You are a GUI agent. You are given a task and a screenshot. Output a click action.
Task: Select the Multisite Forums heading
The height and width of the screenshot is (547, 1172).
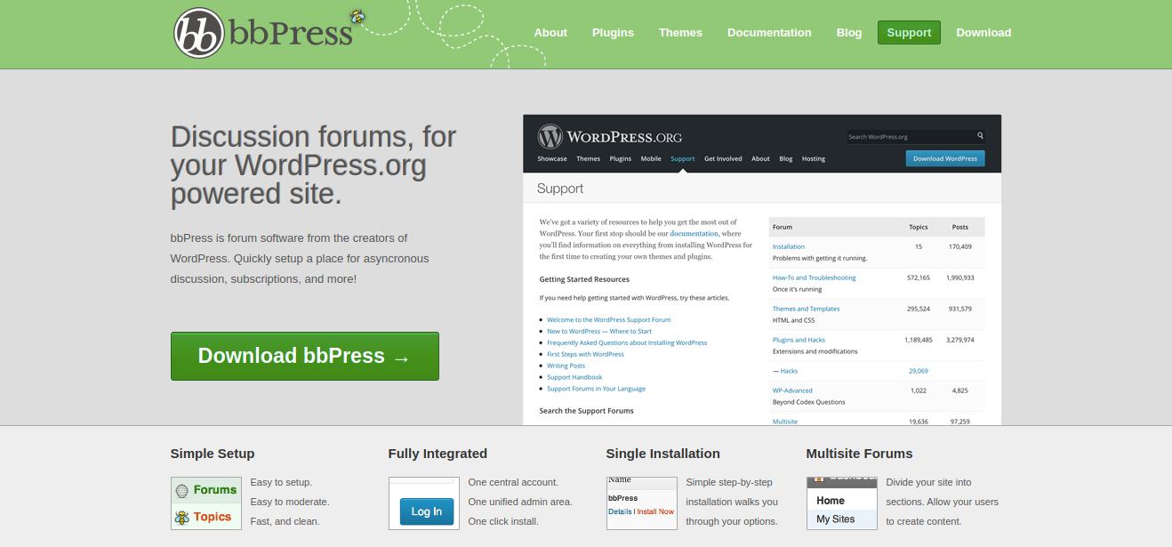click(860, 454)
